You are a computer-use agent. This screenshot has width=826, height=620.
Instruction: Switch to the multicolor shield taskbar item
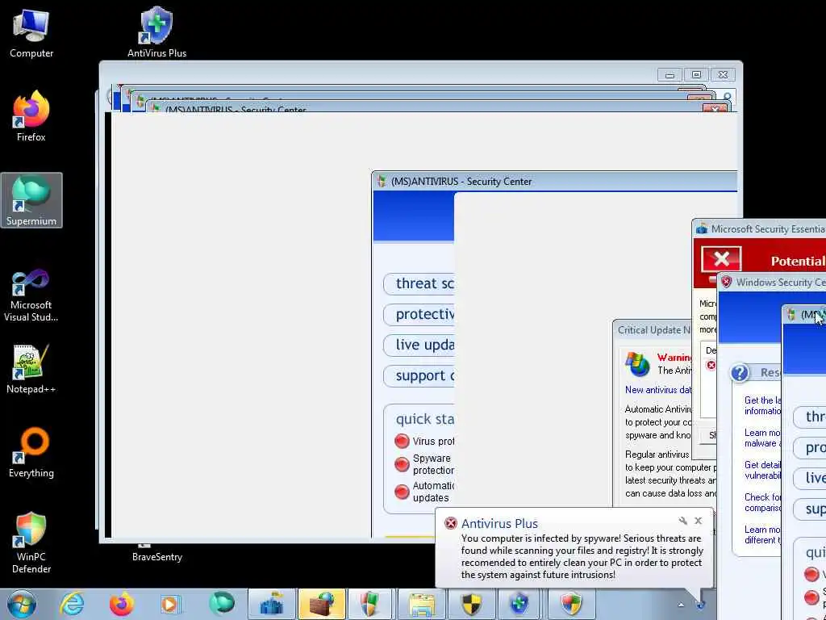pyautogui.click(x=571, y=604)
